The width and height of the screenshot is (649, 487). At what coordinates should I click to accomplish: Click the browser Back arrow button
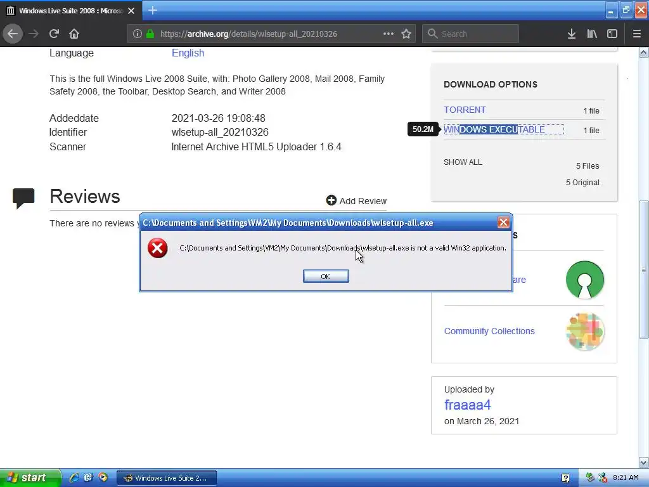[13, 34]
